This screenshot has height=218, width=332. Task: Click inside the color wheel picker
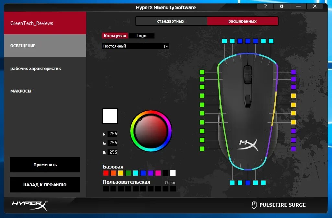pos(151,131)
